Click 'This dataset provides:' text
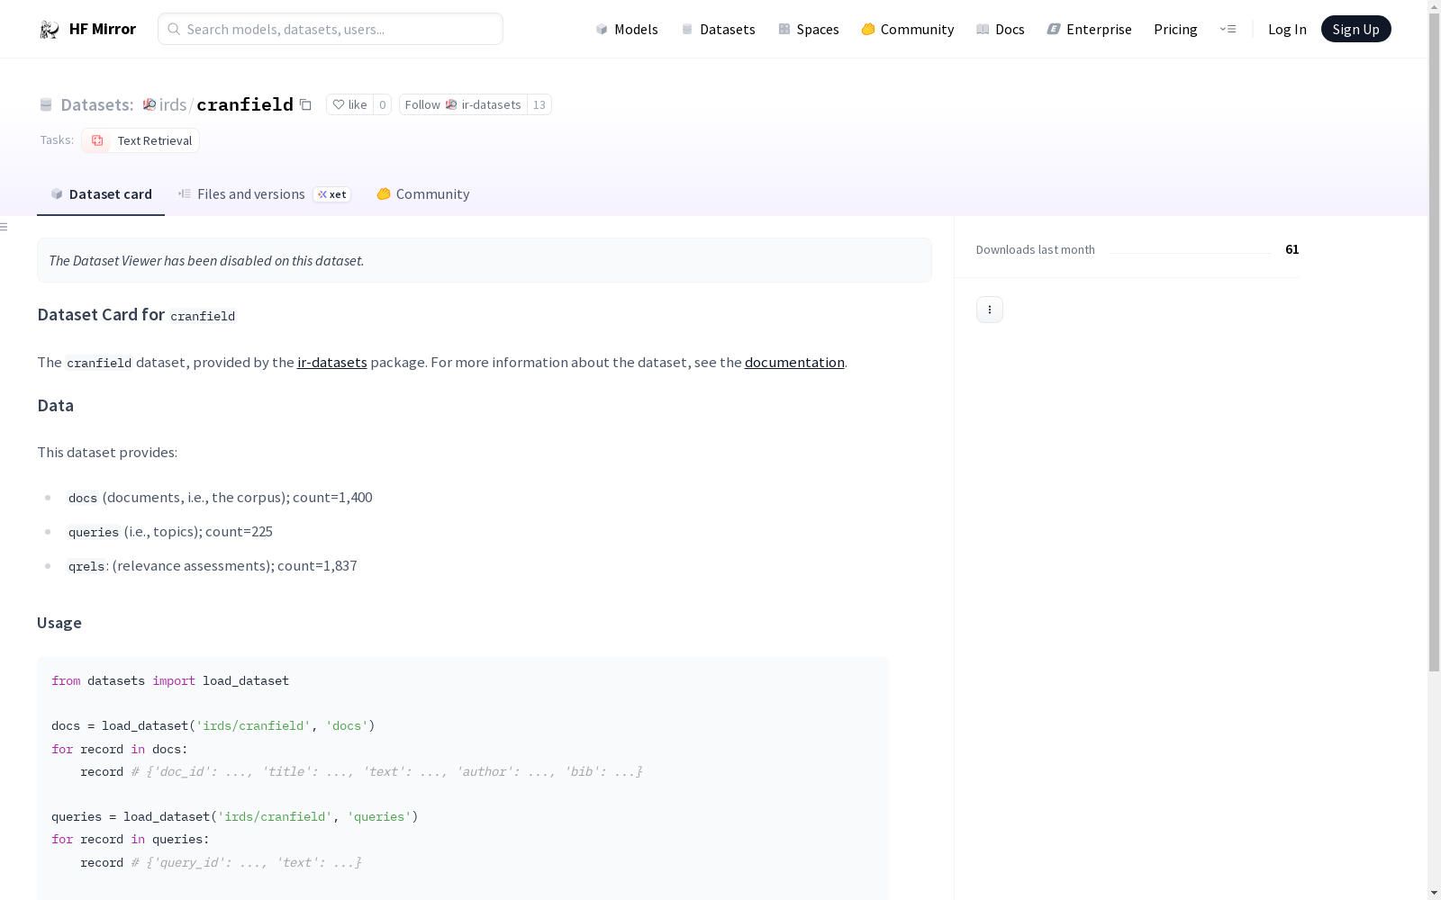This screenshot has height=900, width=1441. pos(107,452)
